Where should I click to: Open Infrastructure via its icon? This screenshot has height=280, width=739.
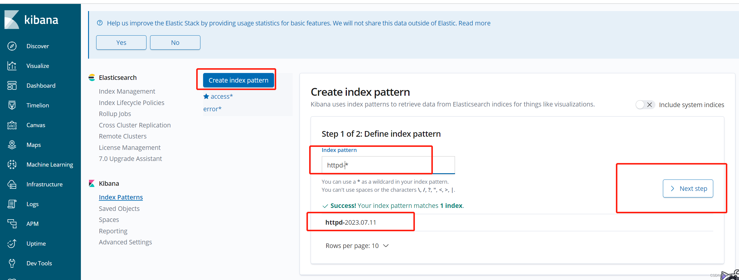12,184
